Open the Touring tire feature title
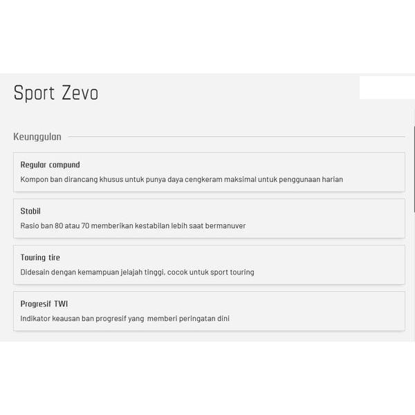Image resolution: width=415 pixels, height=415 pixels. (40, 257)
